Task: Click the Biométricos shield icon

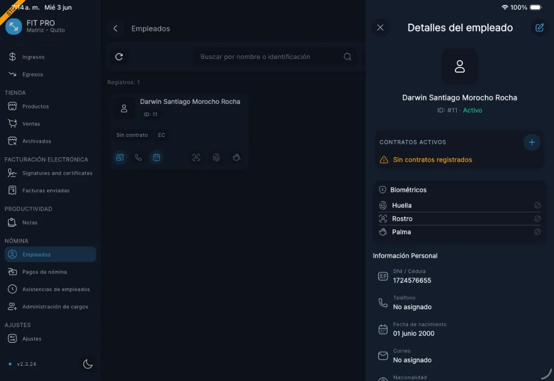Action: [382, 190]
